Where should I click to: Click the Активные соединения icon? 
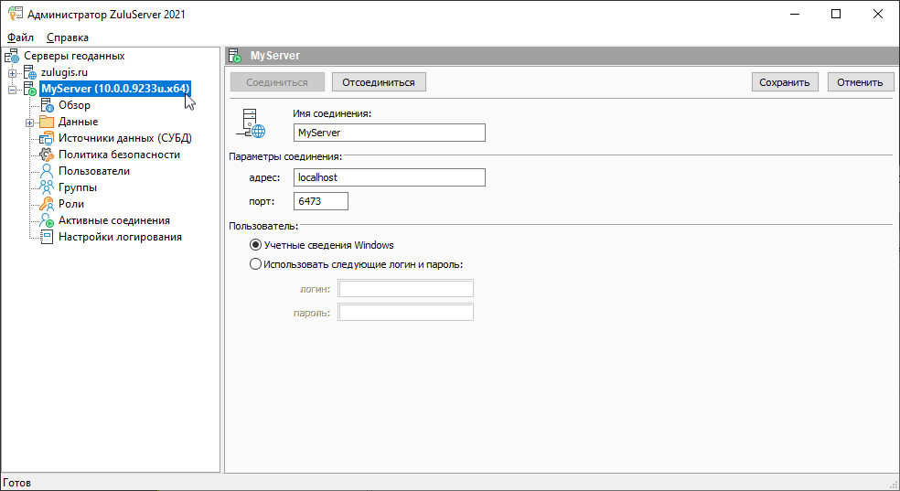point(48,220)
